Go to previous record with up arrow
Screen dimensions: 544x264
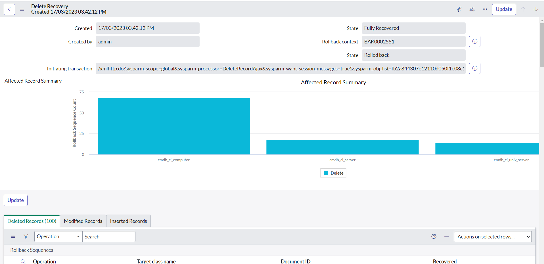pyautogui.click(x=523, y=9)
